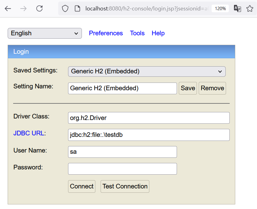Click the page info document icon
The height and width of the screenshot is (209, 257).
[77, 9]
